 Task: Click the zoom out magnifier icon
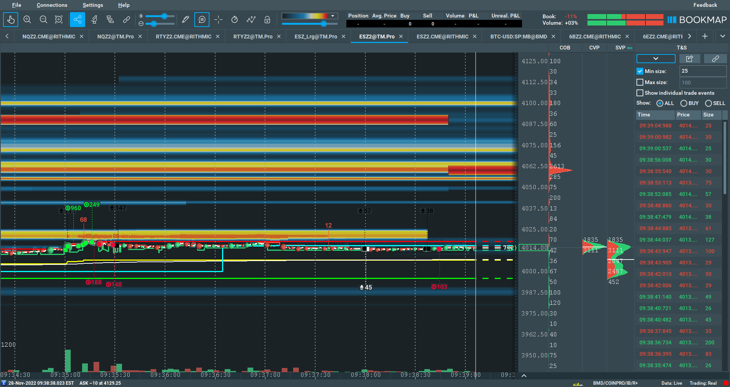tap(43, 19)
